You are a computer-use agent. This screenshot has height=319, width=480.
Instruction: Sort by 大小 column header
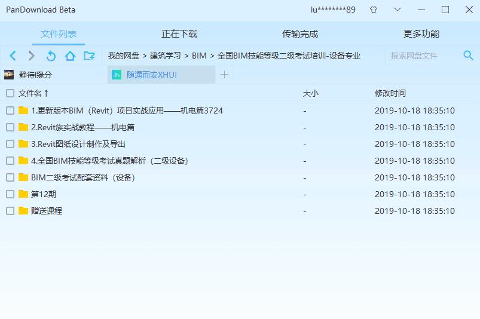click(310, 93)
